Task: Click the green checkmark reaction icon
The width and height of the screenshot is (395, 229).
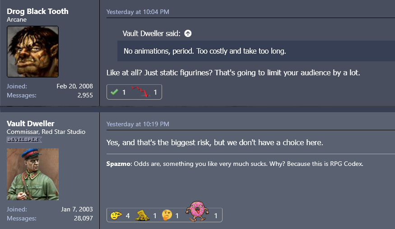Action: pos(114,92)
